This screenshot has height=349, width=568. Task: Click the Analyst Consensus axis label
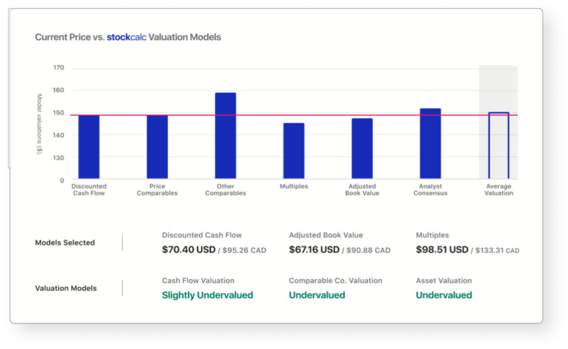pyautogui.click(x=430, y=190)
